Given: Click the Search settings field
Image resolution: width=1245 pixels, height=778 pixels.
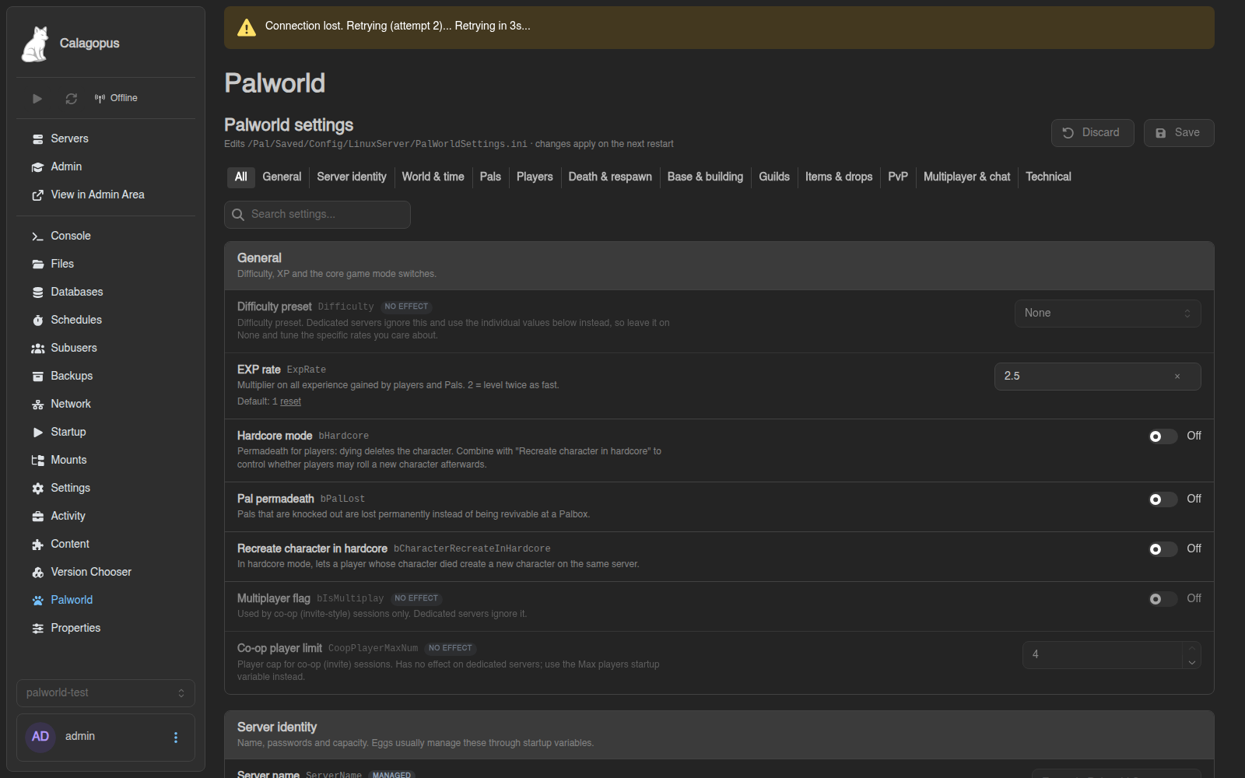Looking at the screenshot, I should tap(317, 215).
